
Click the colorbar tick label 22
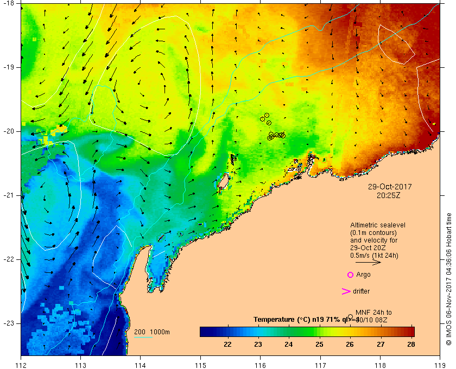tap(227, 345)
